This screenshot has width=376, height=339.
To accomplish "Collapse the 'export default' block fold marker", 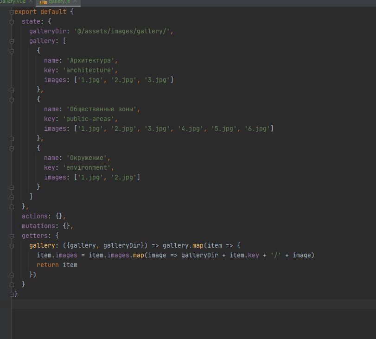I will [12, 12].
